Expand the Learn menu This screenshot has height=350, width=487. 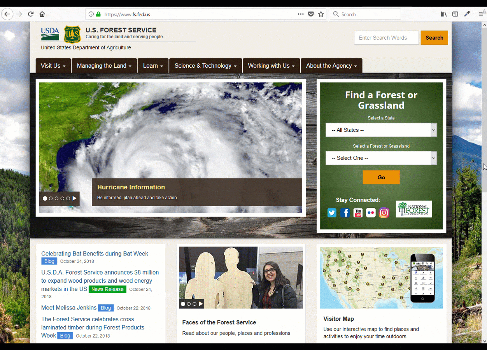pos(153,66)
